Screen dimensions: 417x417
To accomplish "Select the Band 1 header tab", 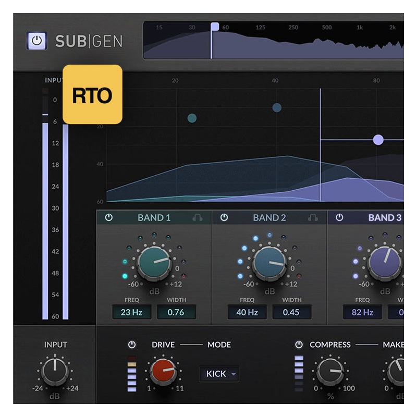I will (154, 218).
